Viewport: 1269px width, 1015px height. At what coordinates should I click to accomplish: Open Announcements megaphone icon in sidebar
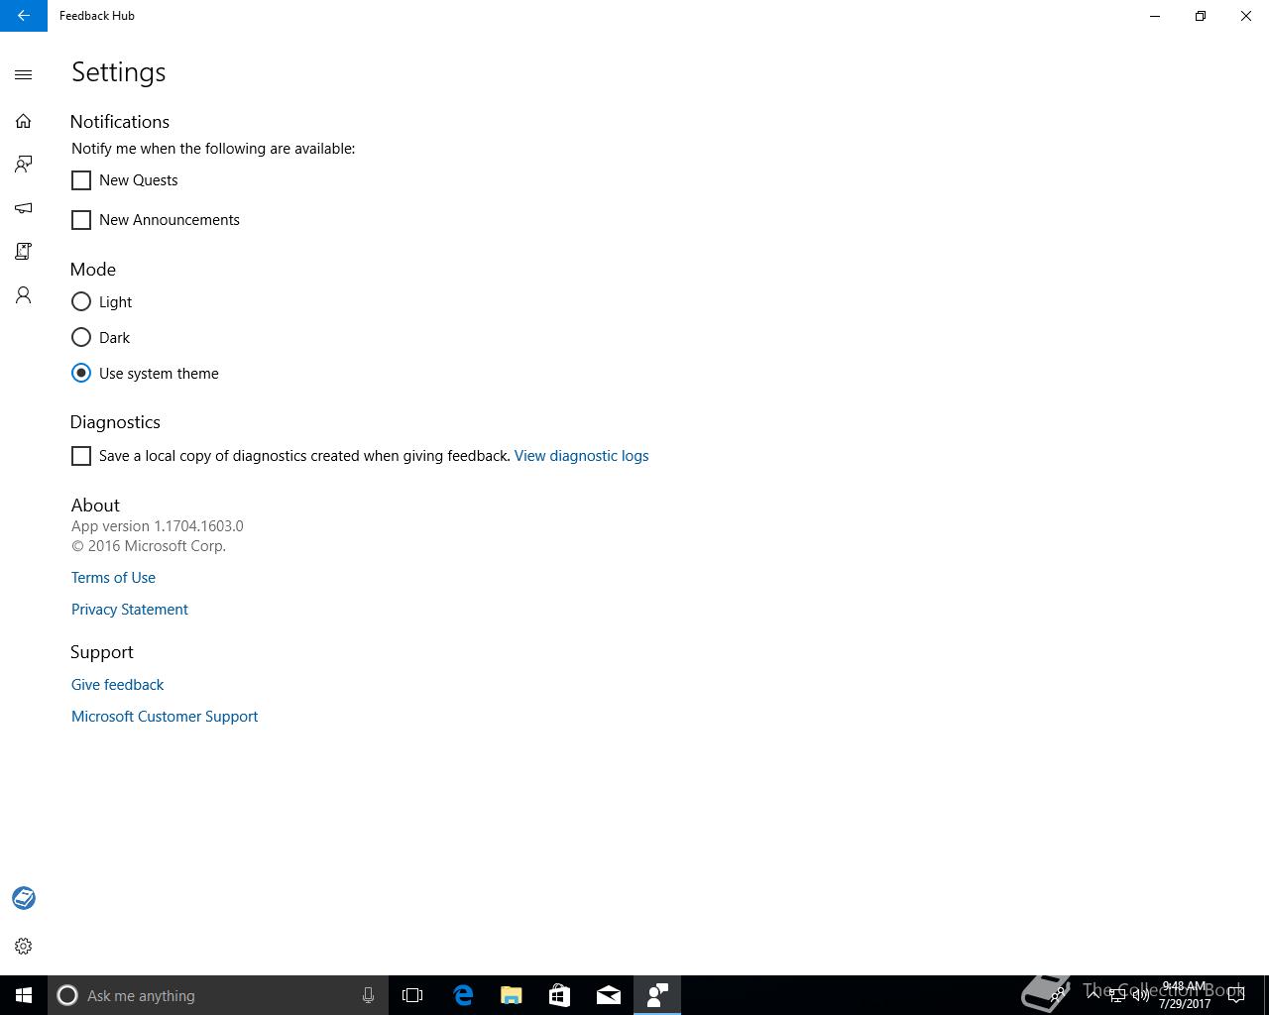(24, 208)
